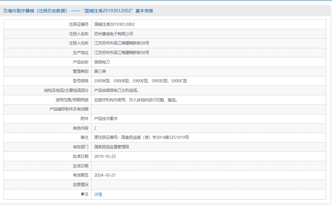Select registrant name 苏州康迪电子有限公司
332x207 pixels.
(x=114, y=34)
